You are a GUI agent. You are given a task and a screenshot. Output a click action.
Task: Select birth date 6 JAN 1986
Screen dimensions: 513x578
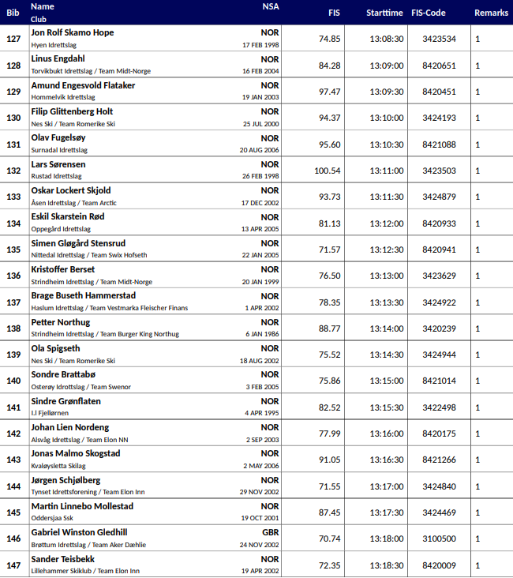pyautogui.click(x=263, y=334)
